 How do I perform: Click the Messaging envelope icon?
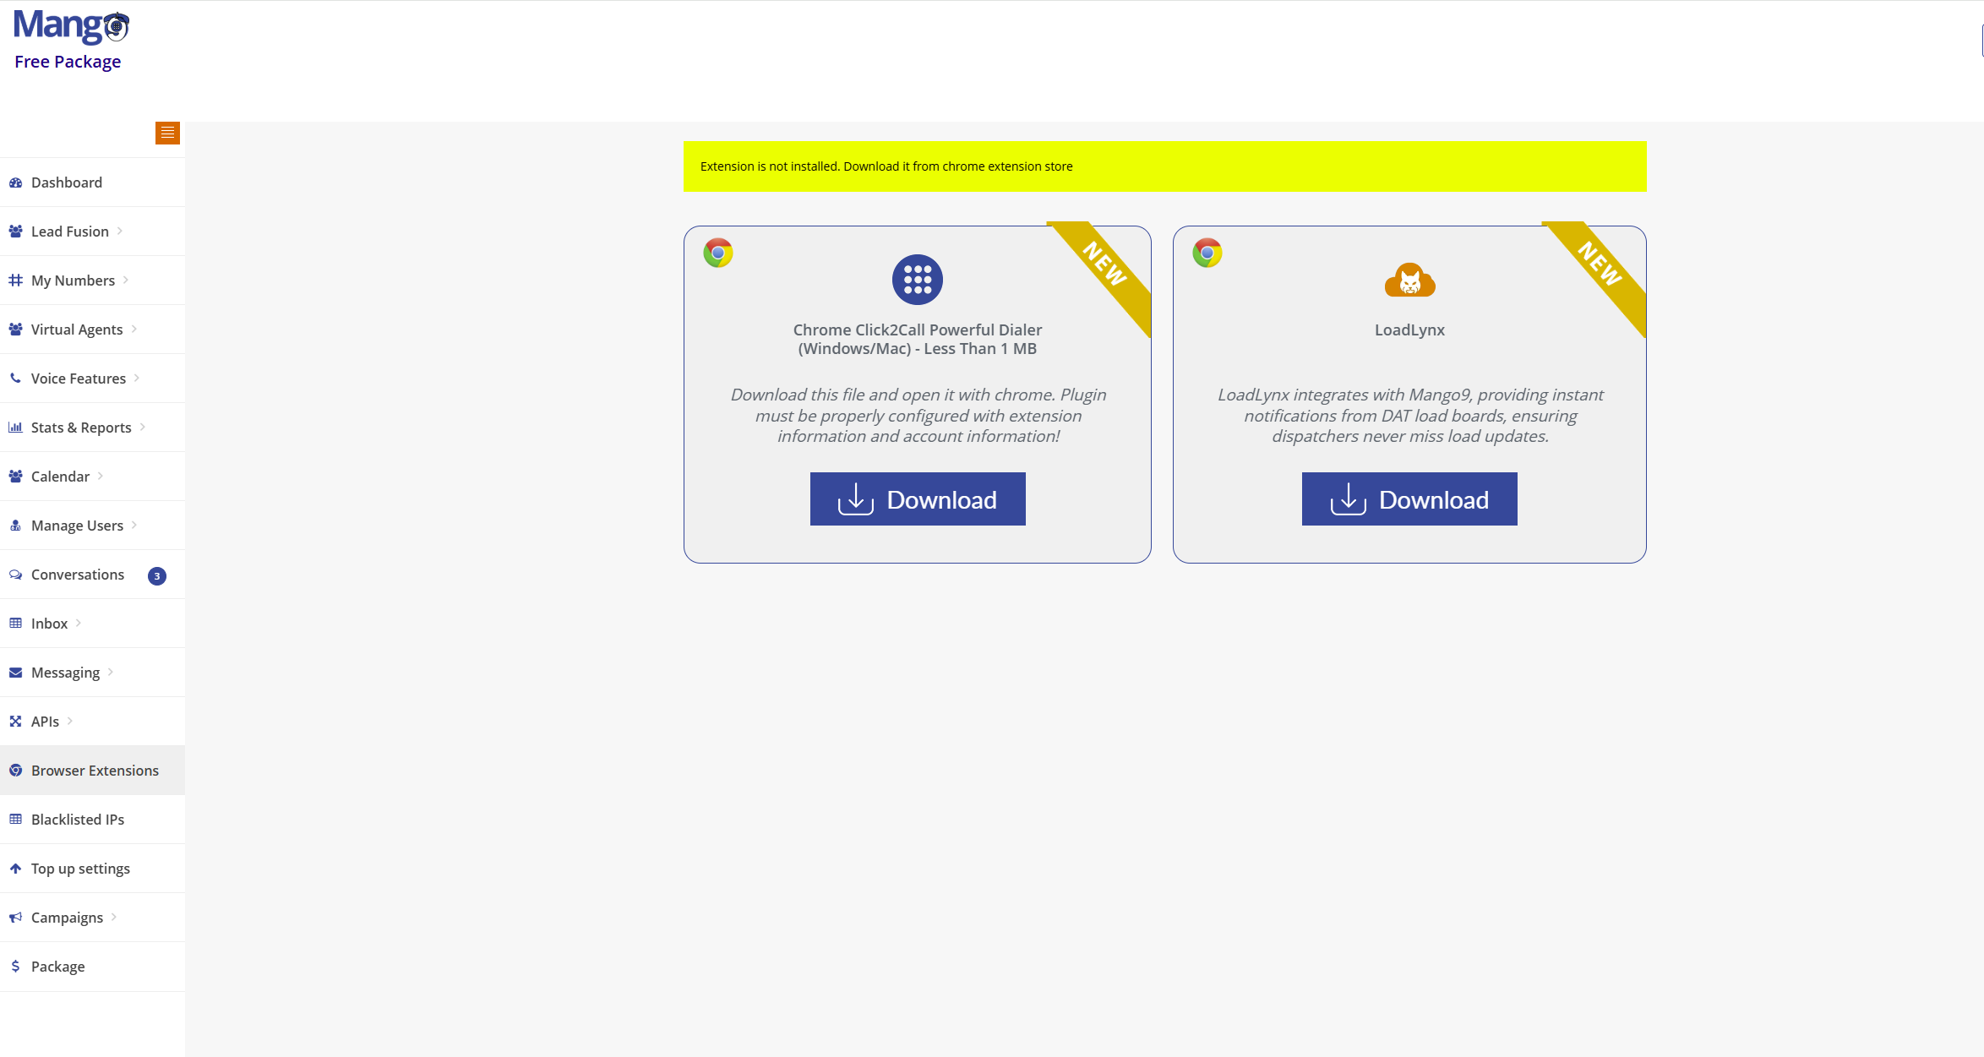[x=15, y=672]
